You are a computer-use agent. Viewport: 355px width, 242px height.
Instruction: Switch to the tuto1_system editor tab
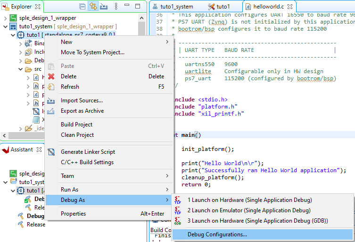coord(173,7)
